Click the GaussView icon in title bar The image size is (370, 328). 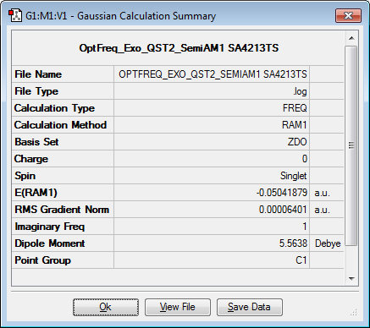15,16
